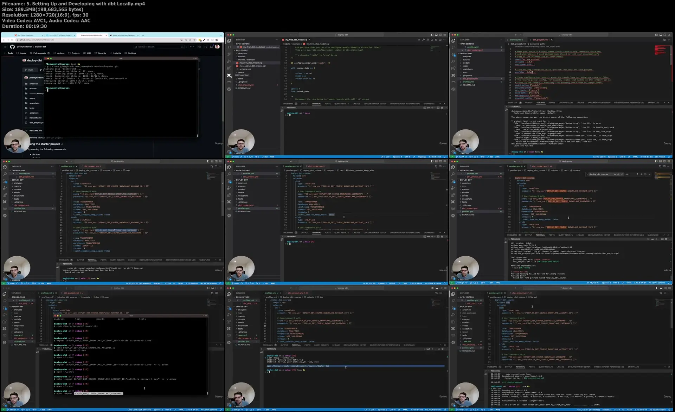Screen dimensions: 675x412
Task: Click code minimap in my_first_dbt_model.sql frame editor
Action: pos(435,49)
